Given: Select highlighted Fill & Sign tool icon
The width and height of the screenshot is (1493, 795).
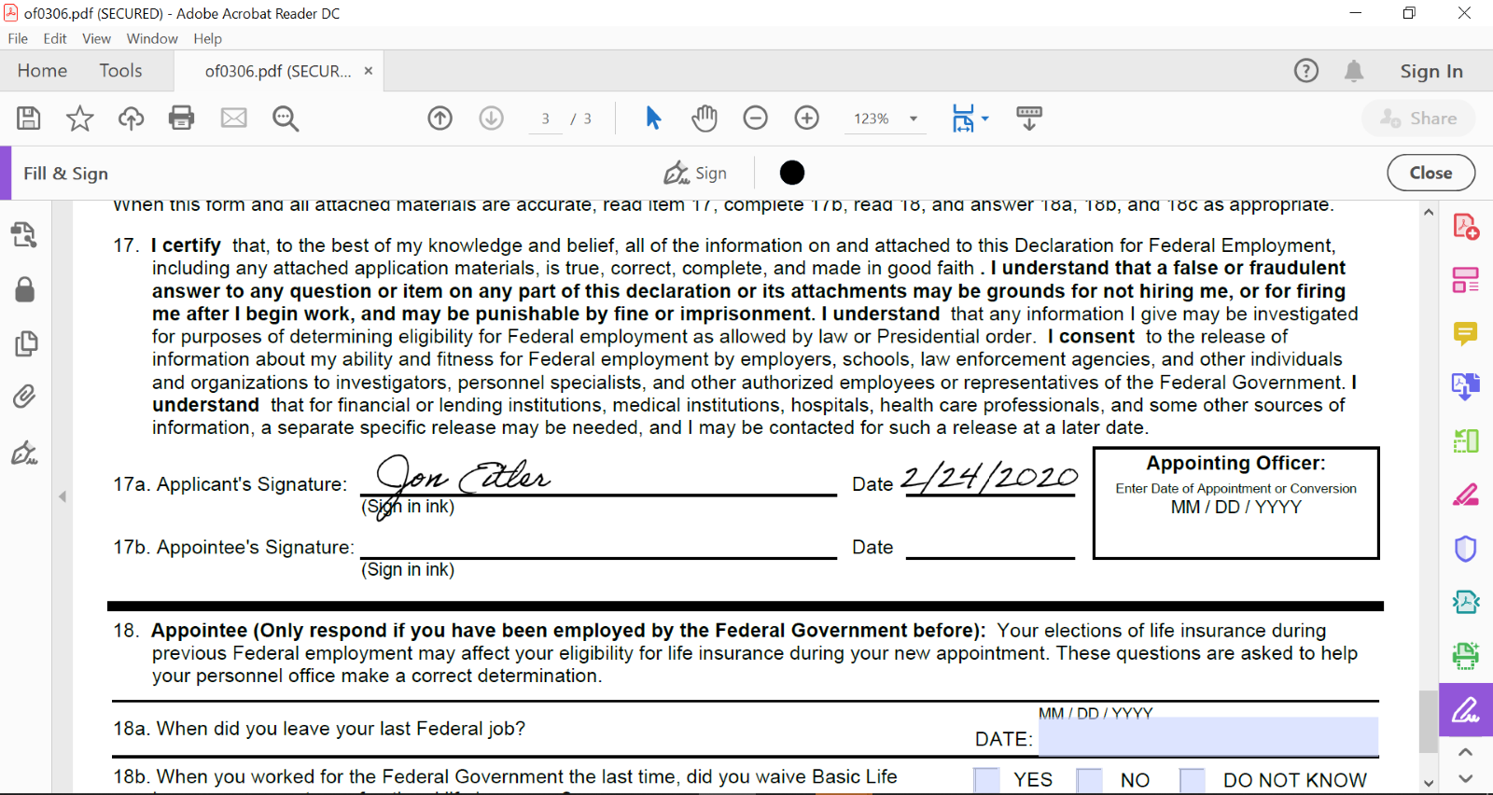Looking at the screenshot, I should click(1465, 710).
